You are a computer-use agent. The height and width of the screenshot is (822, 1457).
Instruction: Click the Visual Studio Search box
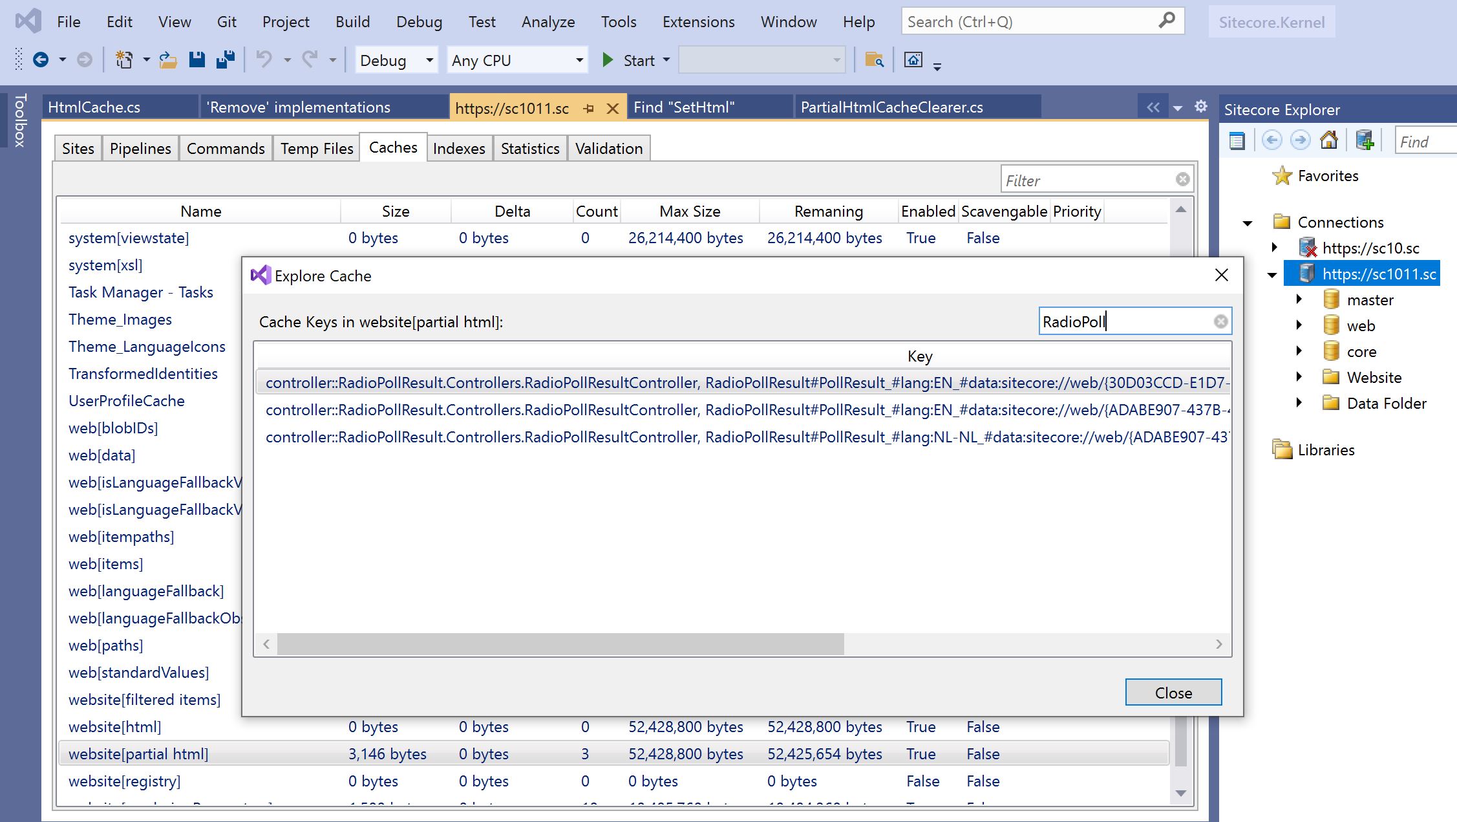[x=1043, y=21]
